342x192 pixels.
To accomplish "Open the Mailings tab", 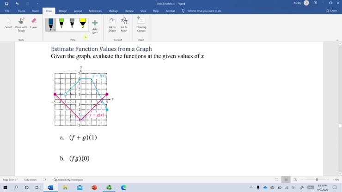I will point(113,11).
